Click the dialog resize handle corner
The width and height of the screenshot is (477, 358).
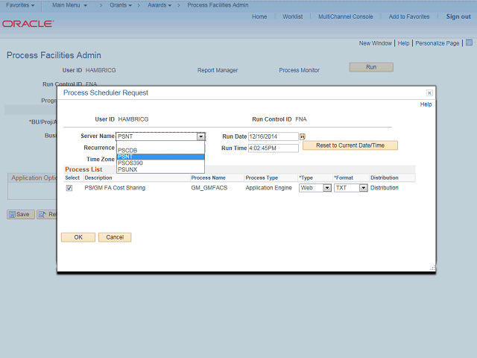pos(433,268)
